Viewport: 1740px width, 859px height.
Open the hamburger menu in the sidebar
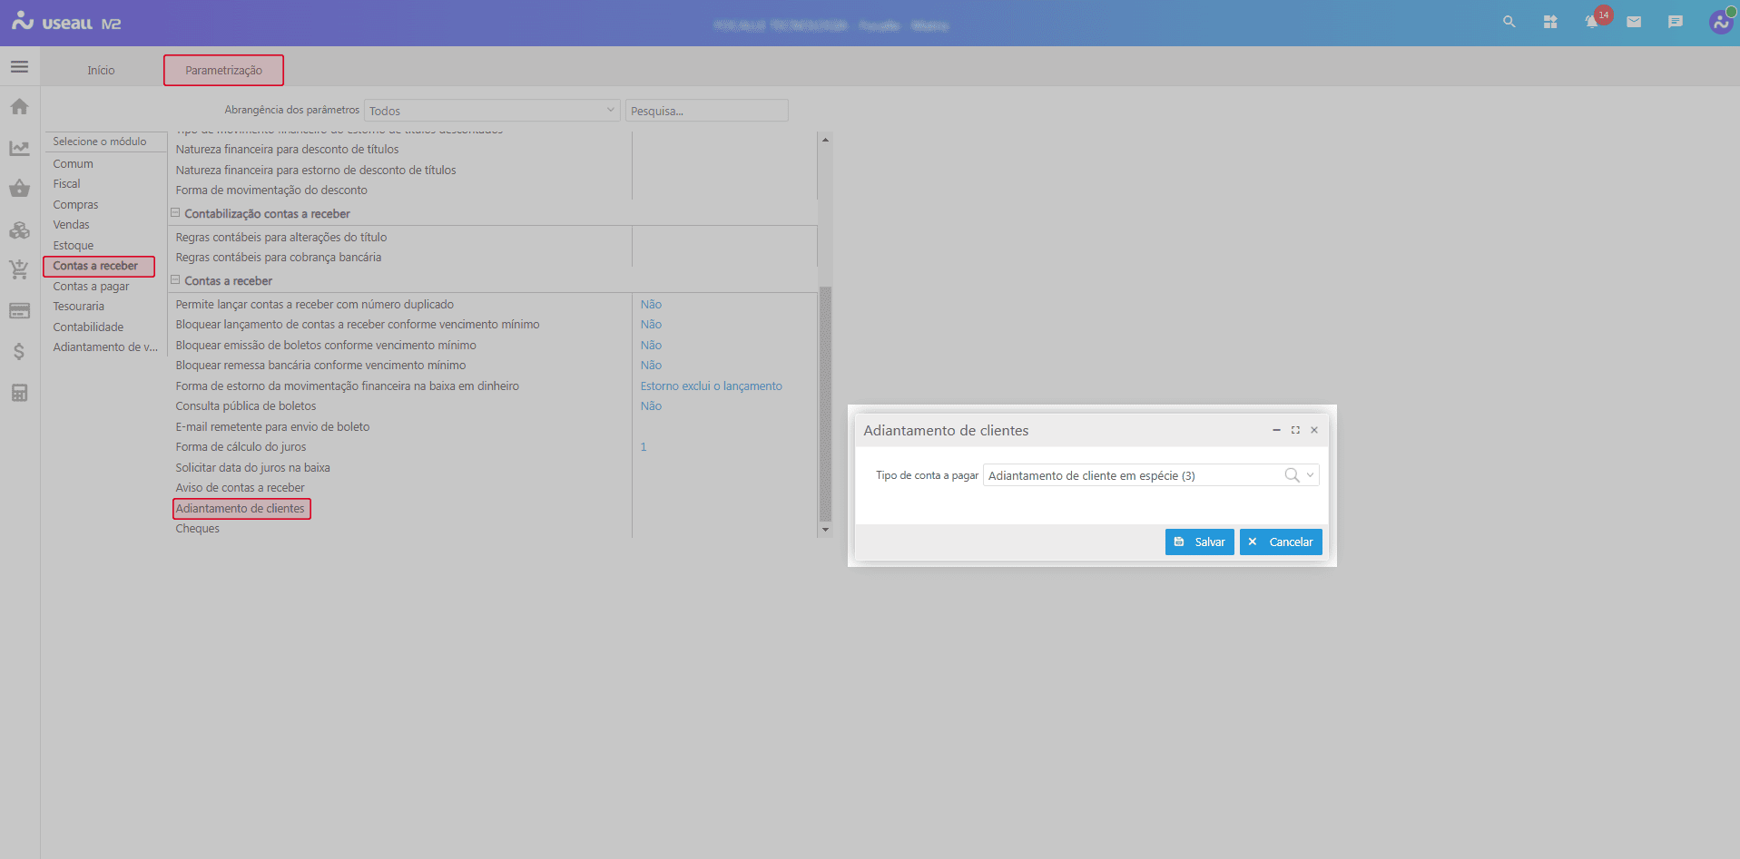click(x=19, y=67)
